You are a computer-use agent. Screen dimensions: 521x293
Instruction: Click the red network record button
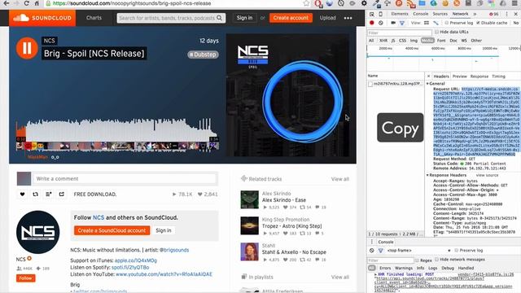(x=372, y=23)
